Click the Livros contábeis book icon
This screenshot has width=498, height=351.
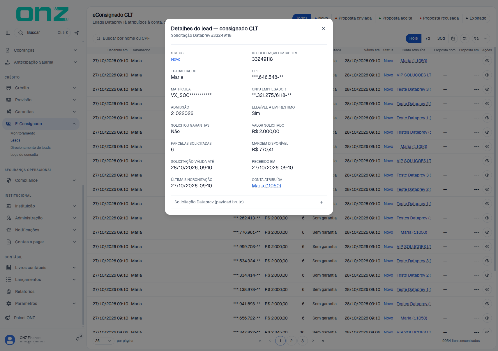pos(9,268)
